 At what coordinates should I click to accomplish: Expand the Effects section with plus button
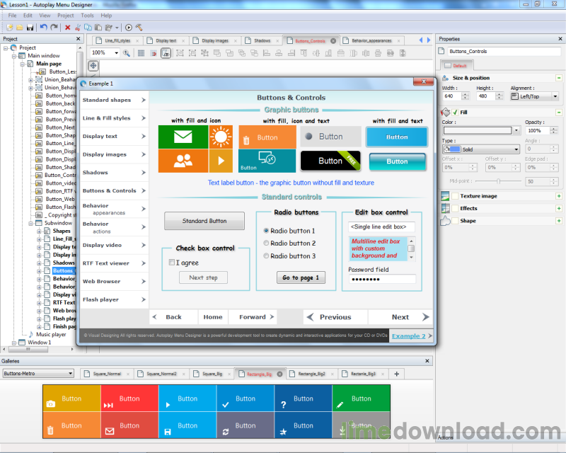click(559, 208)
